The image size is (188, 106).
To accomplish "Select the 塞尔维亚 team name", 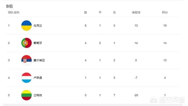I will point(39,60).
